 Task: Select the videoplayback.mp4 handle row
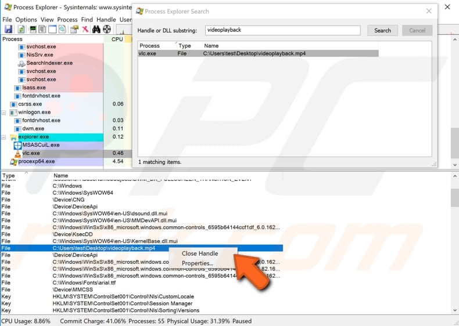tap(142, 248)
